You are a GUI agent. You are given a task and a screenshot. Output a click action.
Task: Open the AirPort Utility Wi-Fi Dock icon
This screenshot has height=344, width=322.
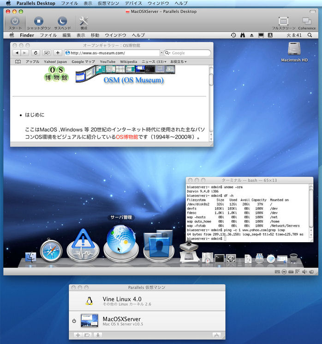pyautogui.click(x=271, y=258)
